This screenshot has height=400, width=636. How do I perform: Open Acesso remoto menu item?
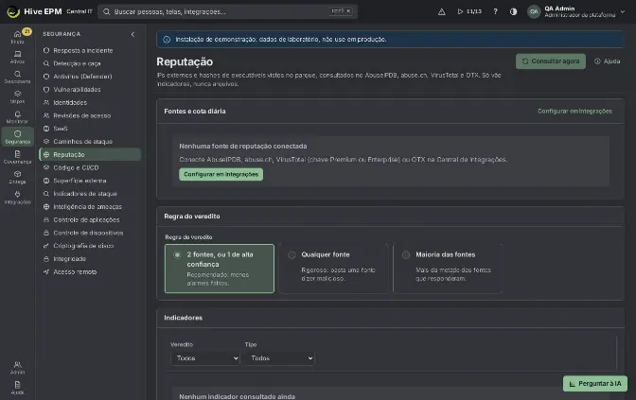(90, 272)
